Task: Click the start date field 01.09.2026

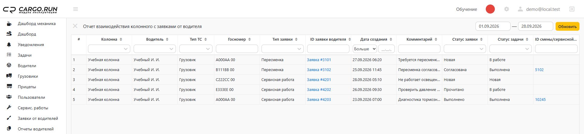Action: tap(493, 26)
